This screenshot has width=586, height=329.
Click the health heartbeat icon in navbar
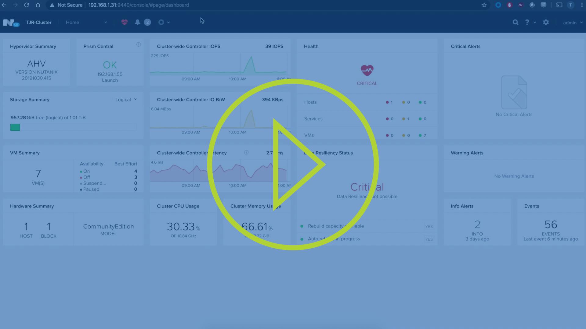[x=124, y=22]
